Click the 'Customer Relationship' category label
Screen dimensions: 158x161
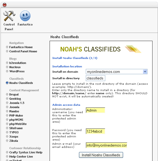point(25,148)
